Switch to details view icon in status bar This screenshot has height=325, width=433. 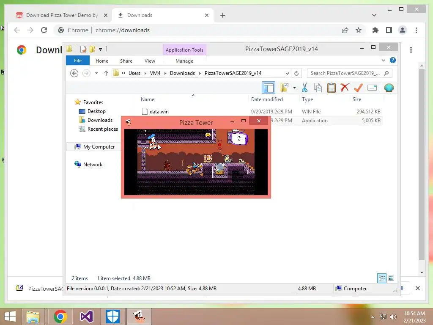382,278
